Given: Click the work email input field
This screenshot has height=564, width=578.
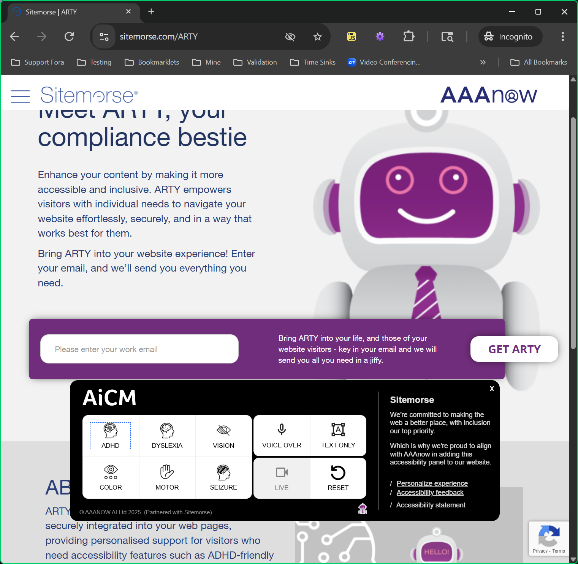Looking at the screenshot, I should [x=139, y=349].
